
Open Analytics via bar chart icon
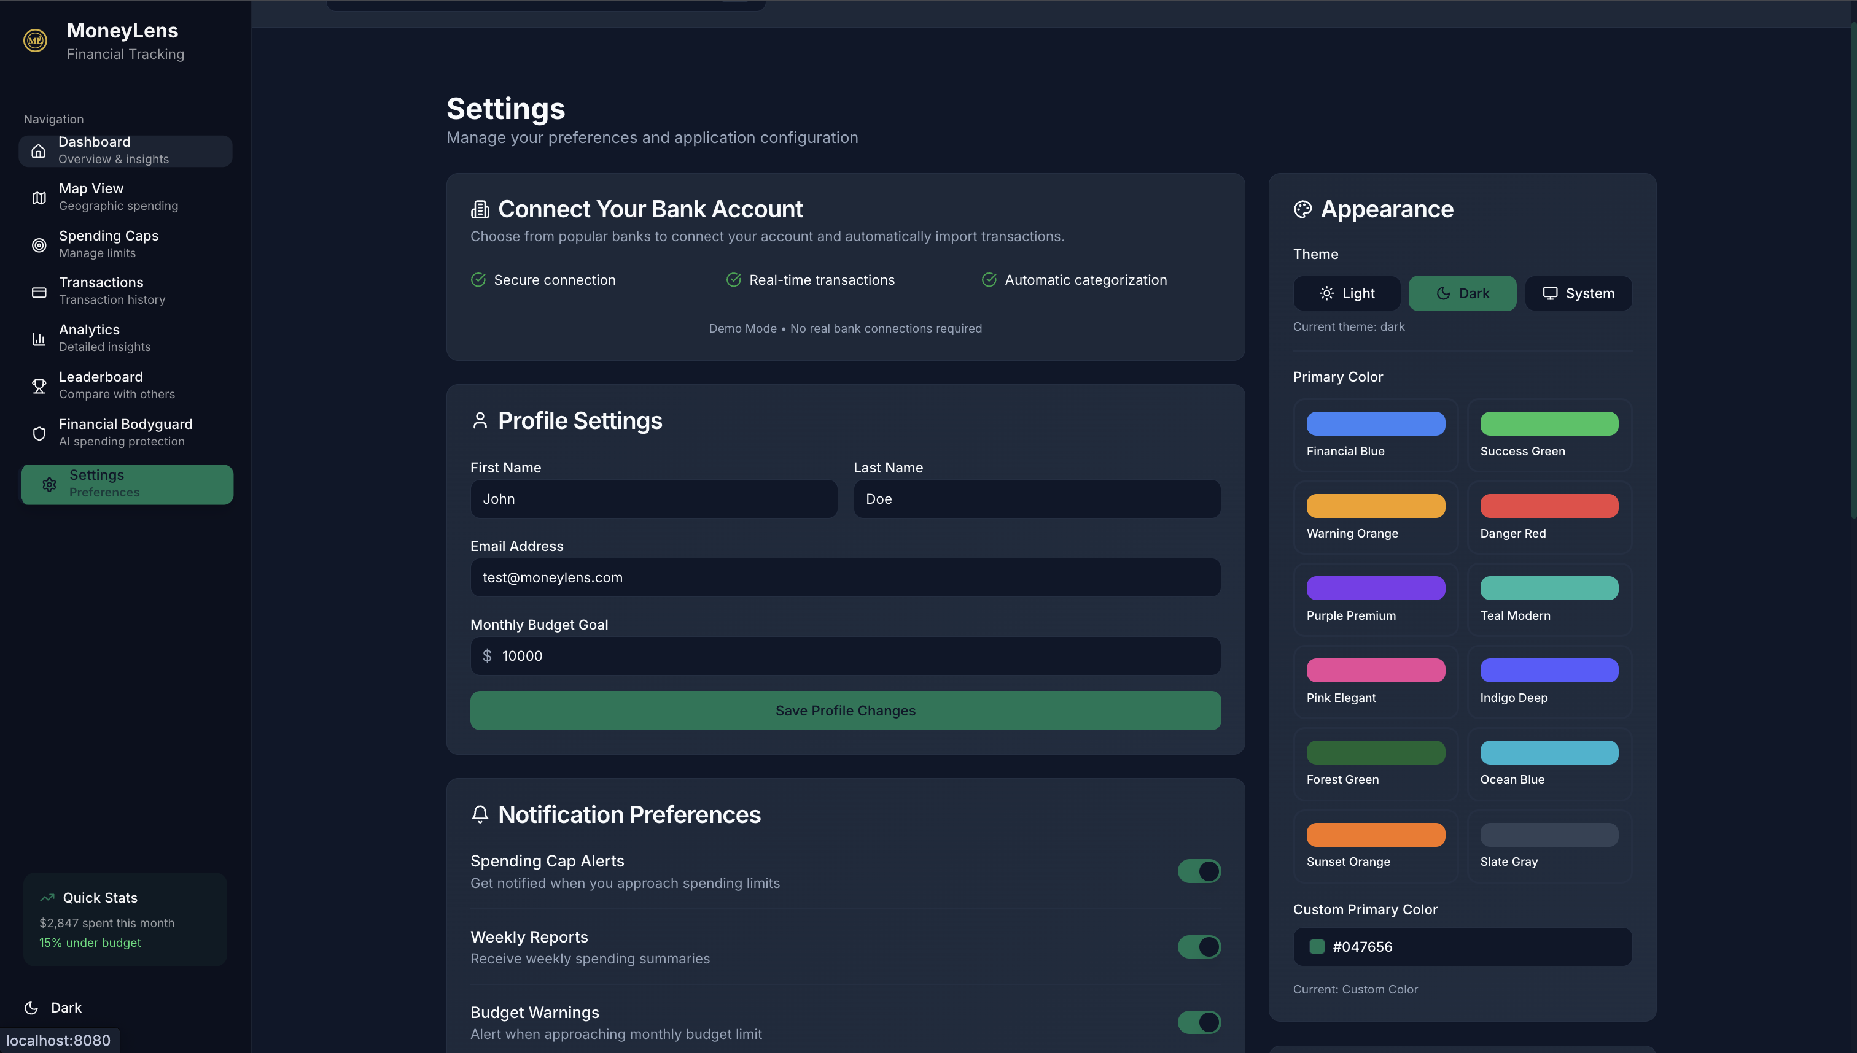click(x=39, y=339)
